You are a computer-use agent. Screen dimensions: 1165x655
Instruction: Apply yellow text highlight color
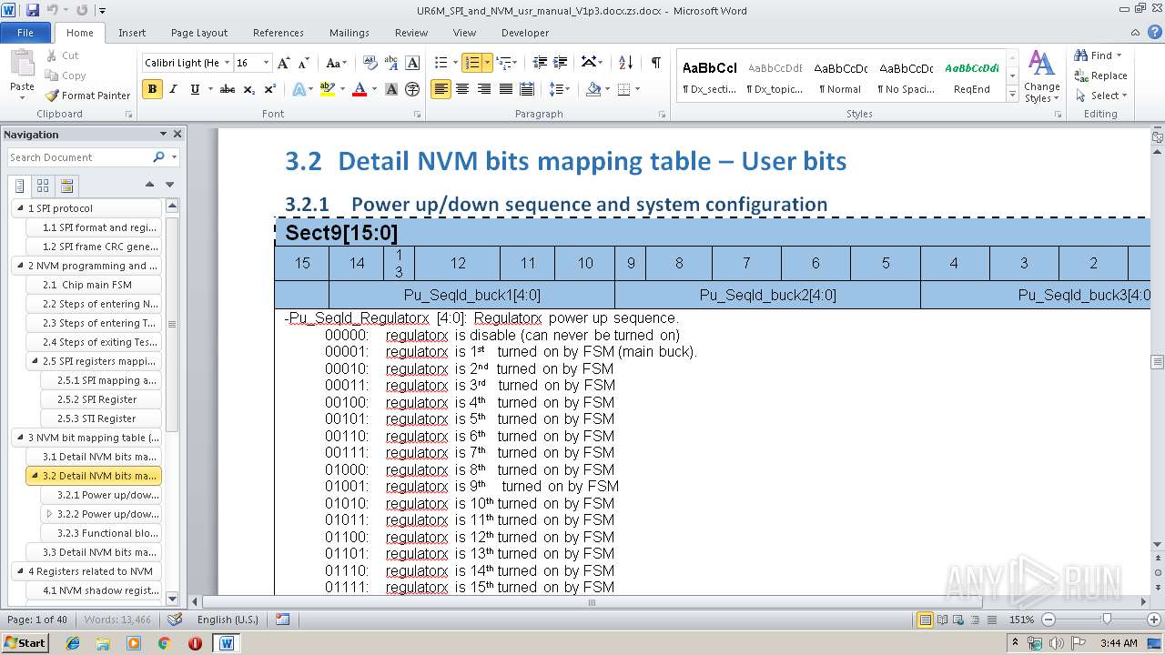click(327, 89)
